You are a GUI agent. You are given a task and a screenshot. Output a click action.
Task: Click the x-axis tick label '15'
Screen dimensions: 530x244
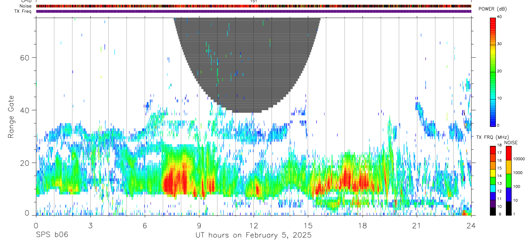tap(308, 225)
